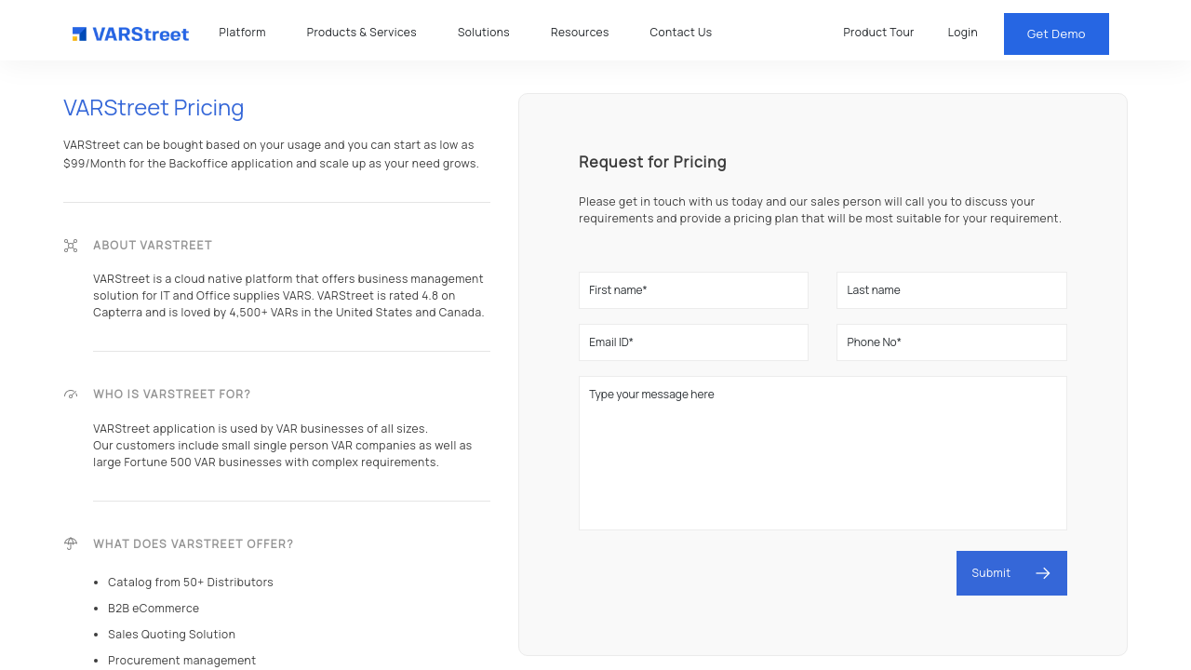1191x670 pixels.
Task: Open the Product Tour link
Action: click(877, 33)
